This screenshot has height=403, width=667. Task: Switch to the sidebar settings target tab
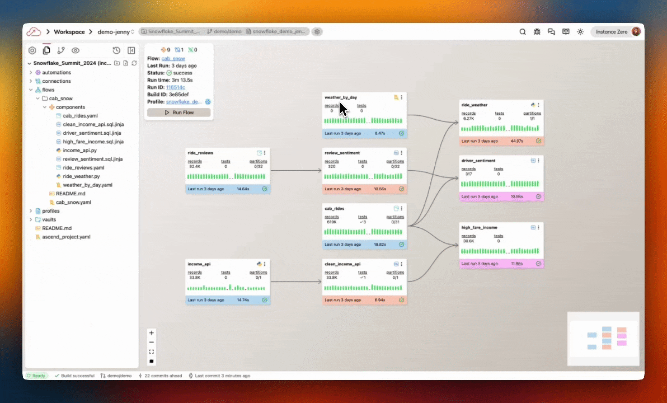[32, 50]
